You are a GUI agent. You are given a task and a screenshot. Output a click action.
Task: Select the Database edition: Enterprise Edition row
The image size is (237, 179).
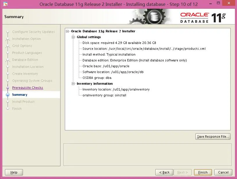click(135, 60)
